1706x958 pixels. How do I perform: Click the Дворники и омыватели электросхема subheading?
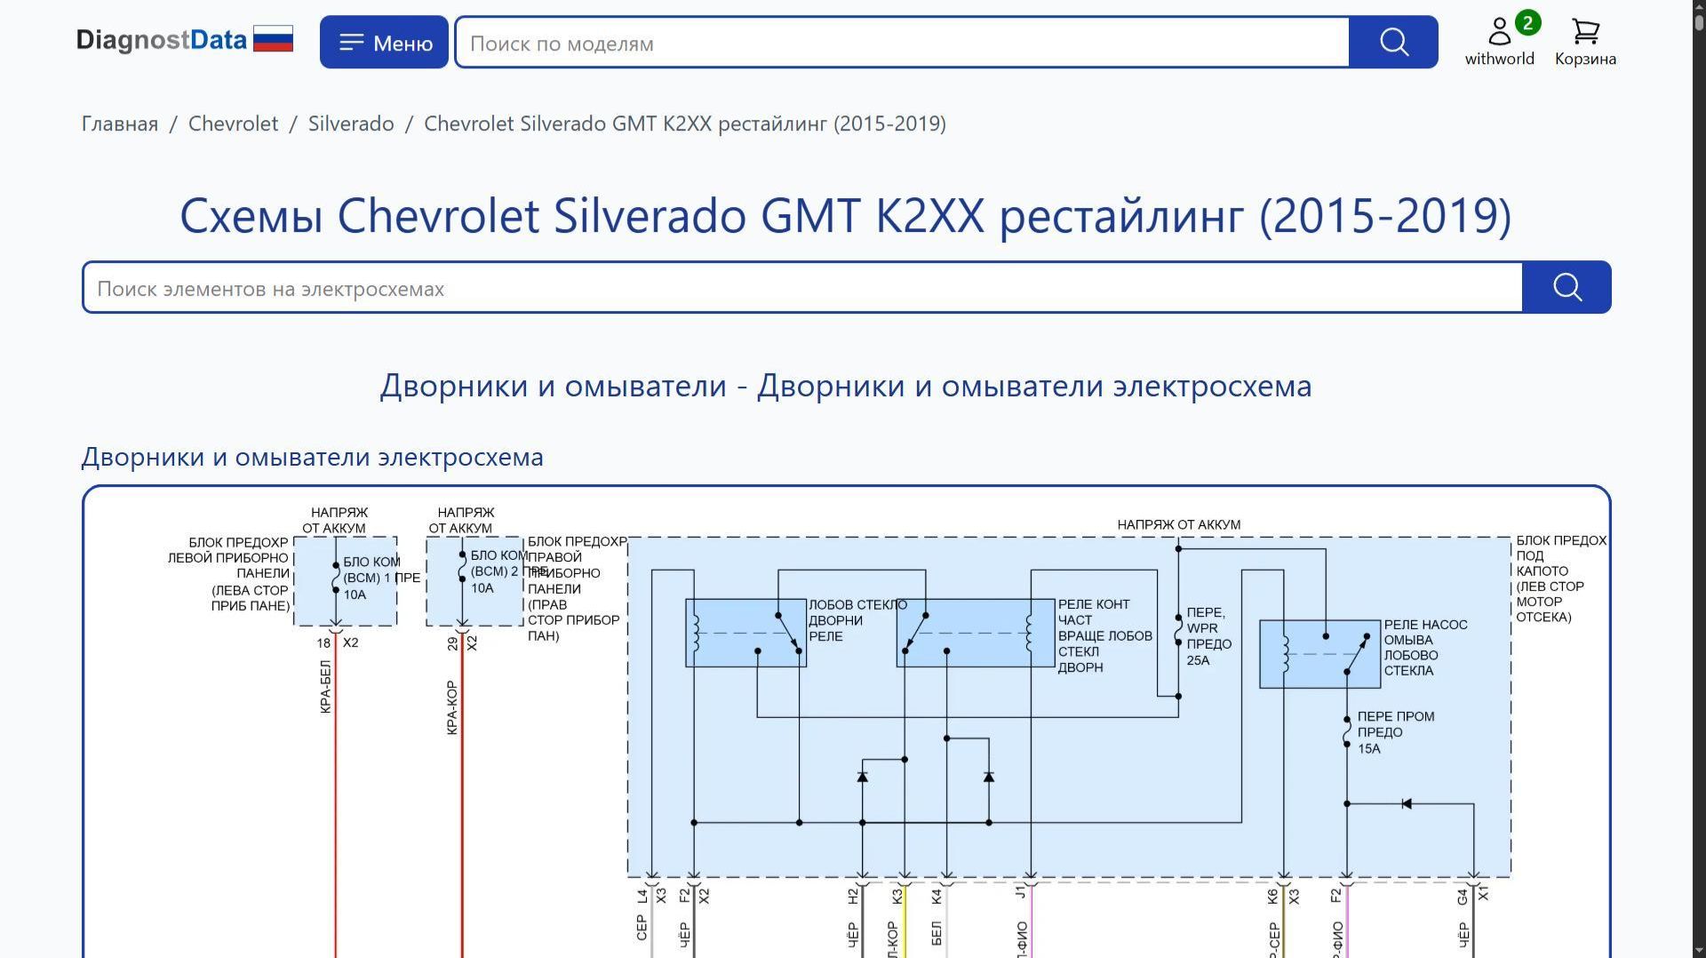pos(312,457)
